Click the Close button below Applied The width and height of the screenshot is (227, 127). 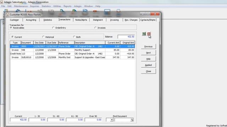click(x=148, y=71)
